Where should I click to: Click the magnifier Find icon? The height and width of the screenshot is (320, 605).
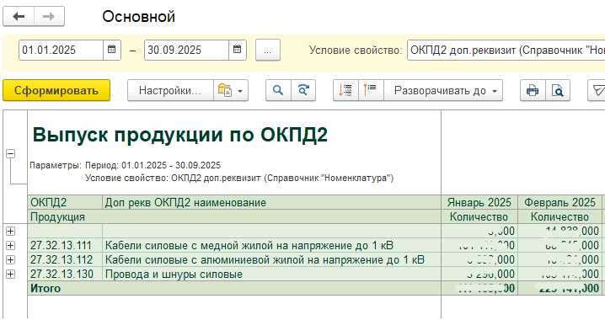tap(278, 91)
